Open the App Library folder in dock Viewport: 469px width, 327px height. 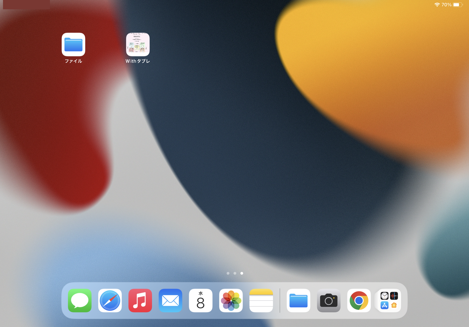[389, 301]
